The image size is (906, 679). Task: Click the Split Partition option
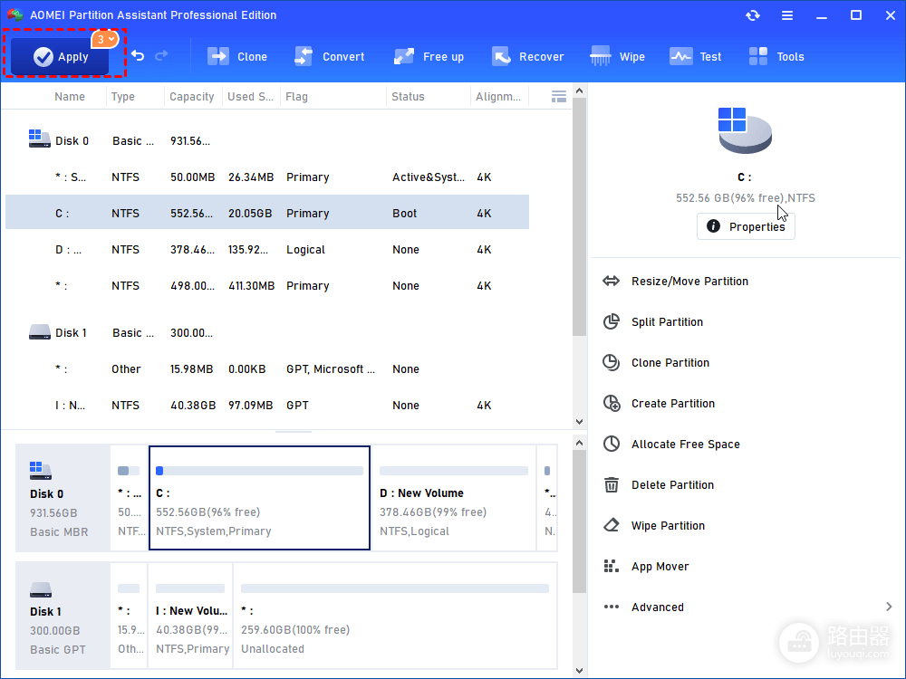point(667,322)
